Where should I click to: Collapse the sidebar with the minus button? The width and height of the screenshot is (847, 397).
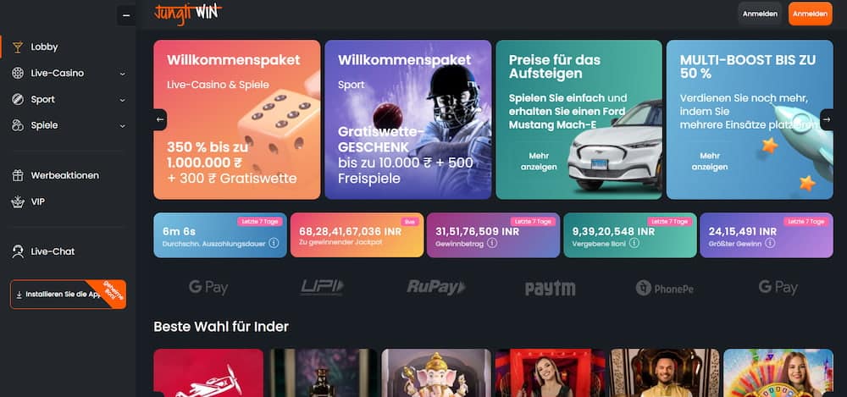pos(126,16)
